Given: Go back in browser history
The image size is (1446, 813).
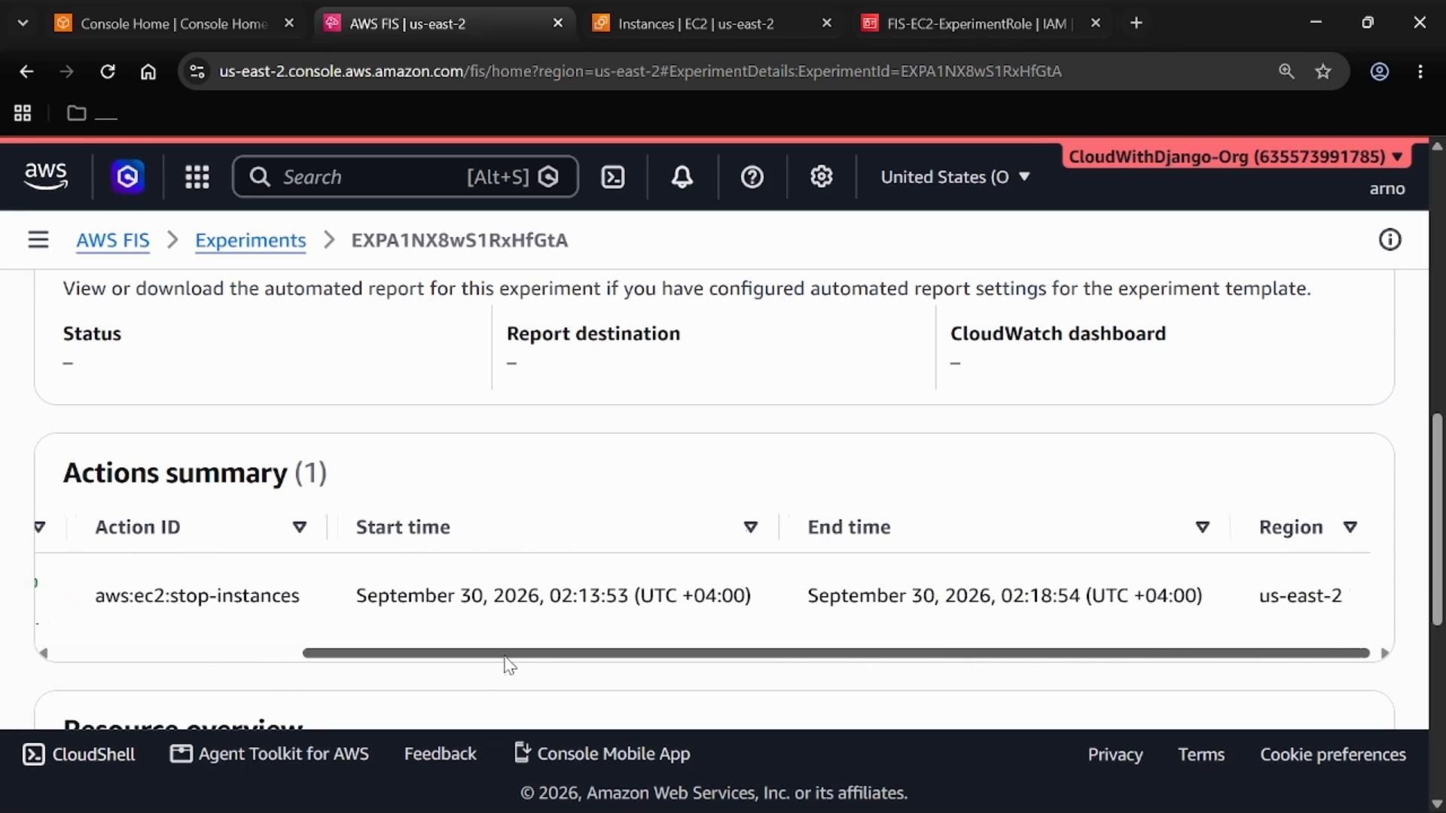Looking at the screenshot, I should click(x=26, y=72).
